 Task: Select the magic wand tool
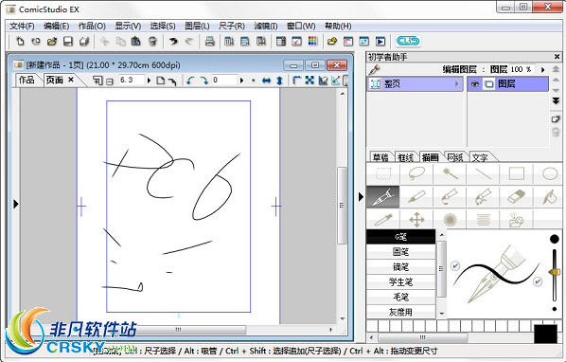pyautogui.click(x=450, y=174)
